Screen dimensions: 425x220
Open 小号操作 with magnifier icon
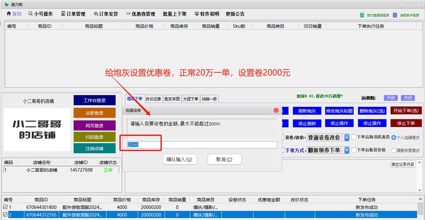coord(31,14)
